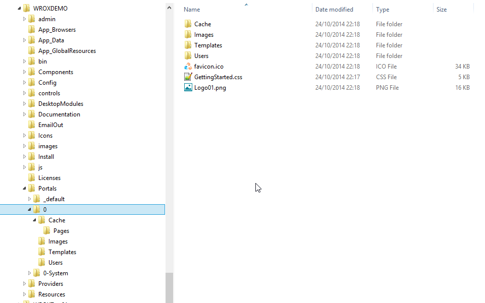This screenshot has height=303, width=485.
Task: Select the GettingStarted.css file icon
Action: (x=188, y=77)
